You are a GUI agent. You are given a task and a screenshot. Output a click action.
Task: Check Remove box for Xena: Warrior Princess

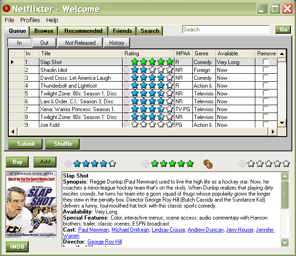point(266,109)
